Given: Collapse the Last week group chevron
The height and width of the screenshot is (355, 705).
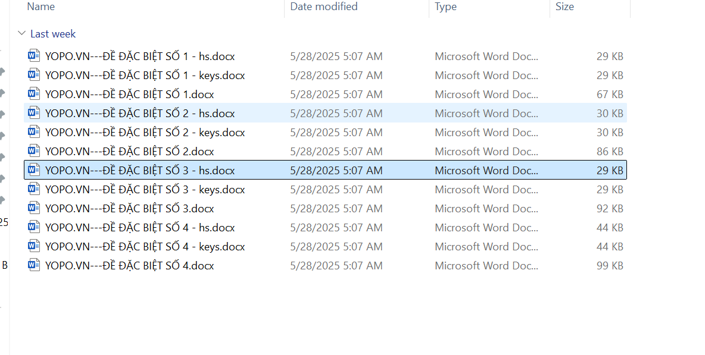Looking at the screenshot, I should tap(21, 34).
